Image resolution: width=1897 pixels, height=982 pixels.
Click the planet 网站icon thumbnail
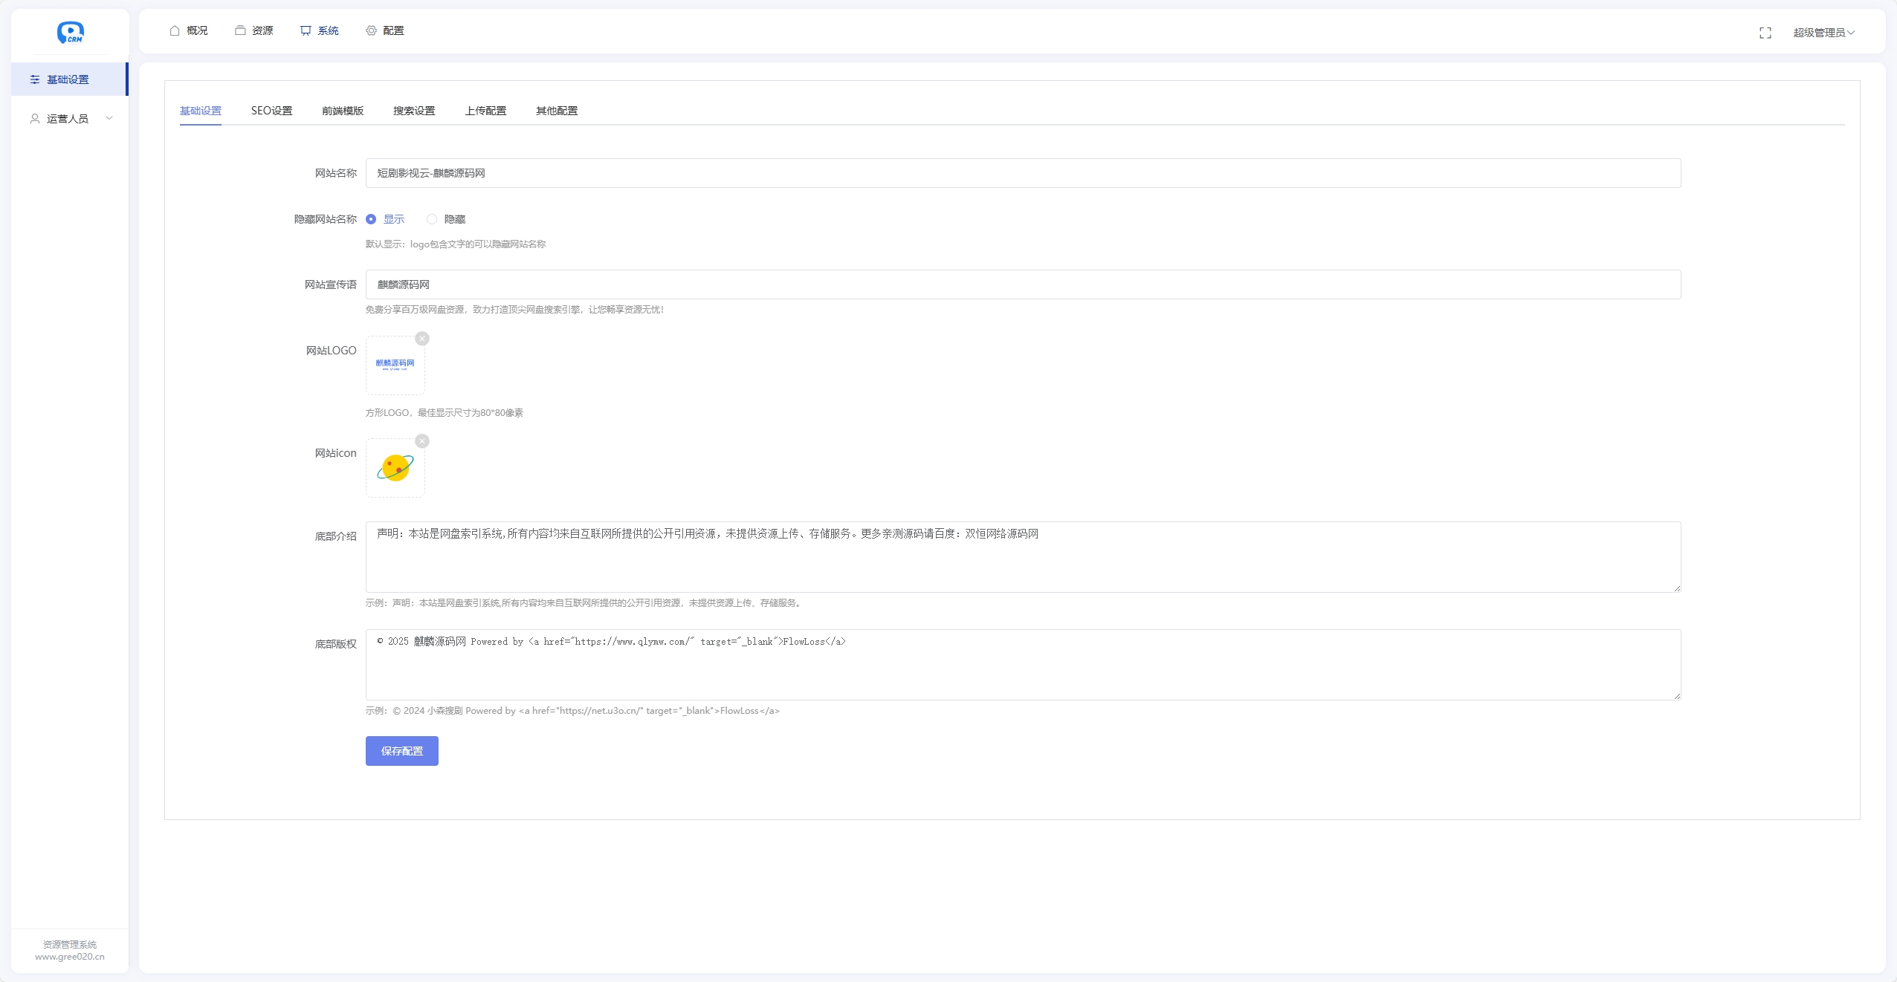click(x=395, y=468)
